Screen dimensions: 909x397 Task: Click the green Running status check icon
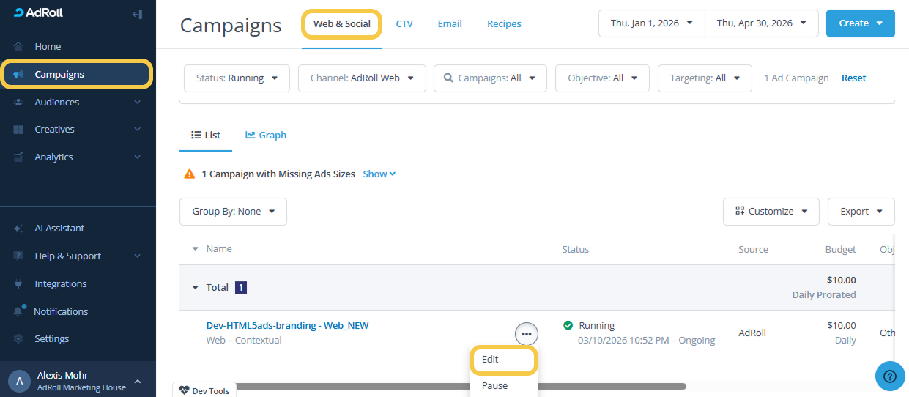tap(568, 325)
